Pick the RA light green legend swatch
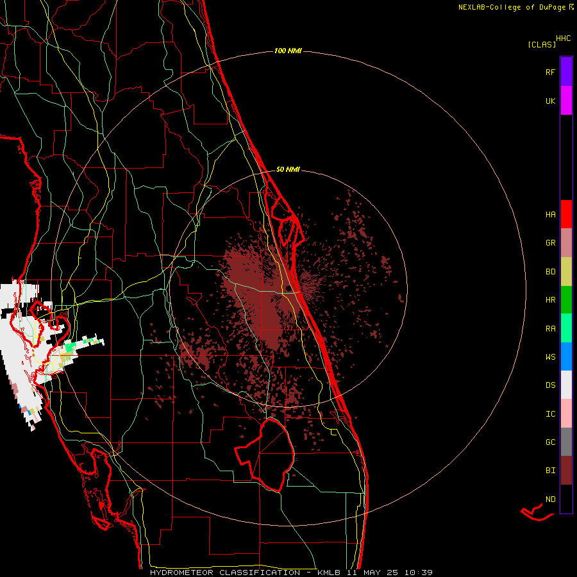Screen dimensions: 577x577 [566, 328]
